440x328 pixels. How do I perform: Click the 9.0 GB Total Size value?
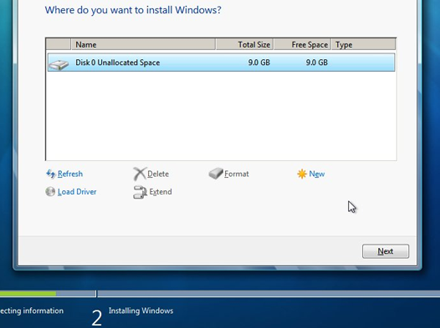click(259, 62)
